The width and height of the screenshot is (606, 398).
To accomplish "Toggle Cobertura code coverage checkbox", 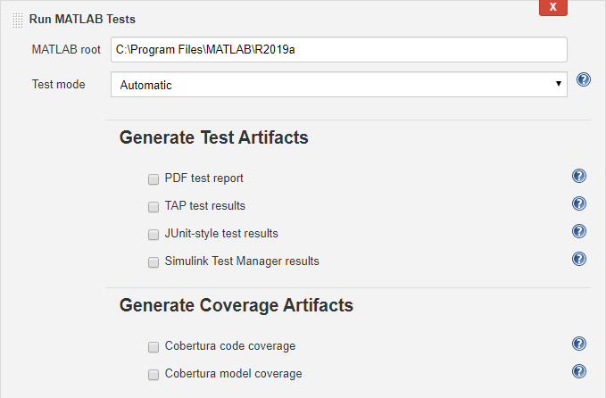I will 154,346.
